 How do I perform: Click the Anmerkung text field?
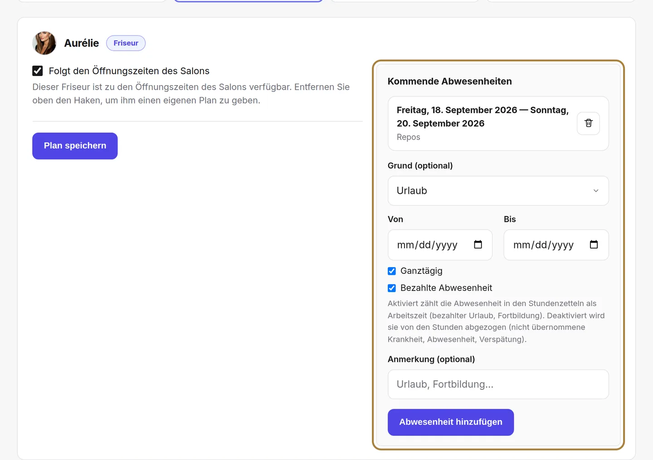pos(498,384)
